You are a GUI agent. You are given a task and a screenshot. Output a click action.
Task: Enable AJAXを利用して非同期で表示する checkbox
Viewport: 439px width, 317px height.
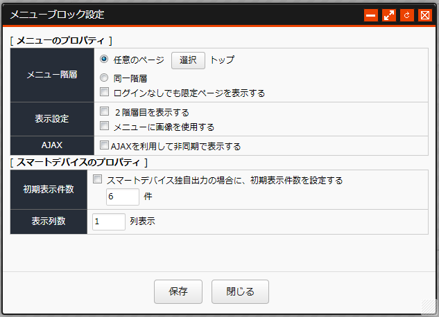104,145
